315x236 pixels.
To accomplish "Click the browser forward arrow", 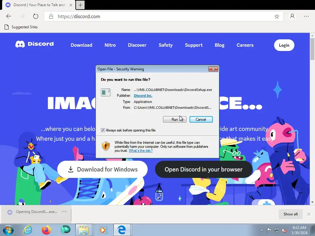I will (22, 16).
